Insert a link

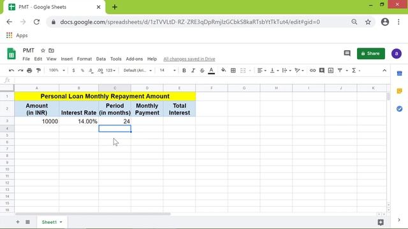click(312, 71)
